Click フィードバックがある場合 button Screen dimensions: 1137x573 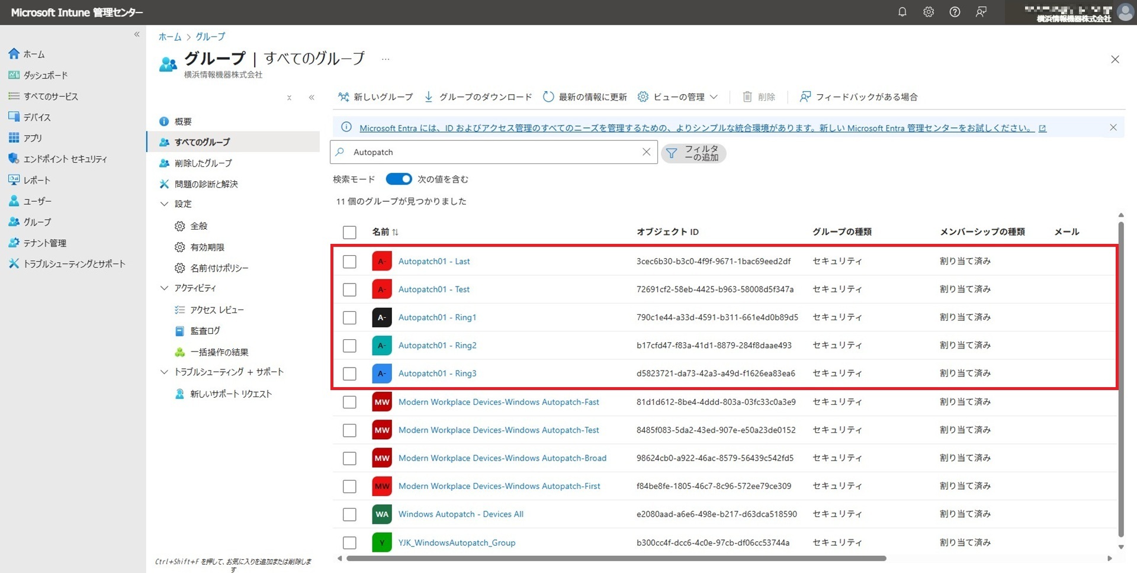[x=859, y=96]
